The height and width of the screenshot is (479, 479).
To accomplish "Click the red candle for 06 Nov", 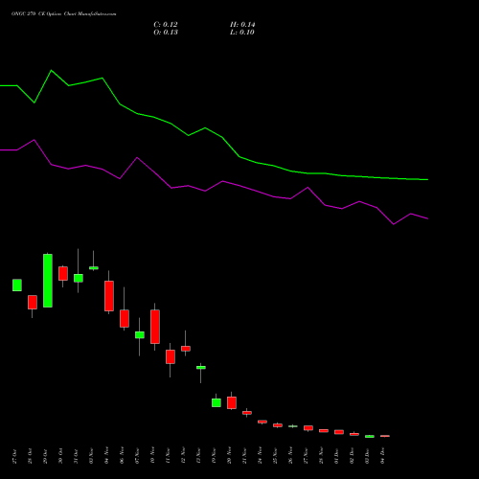I will click(125, 319).
